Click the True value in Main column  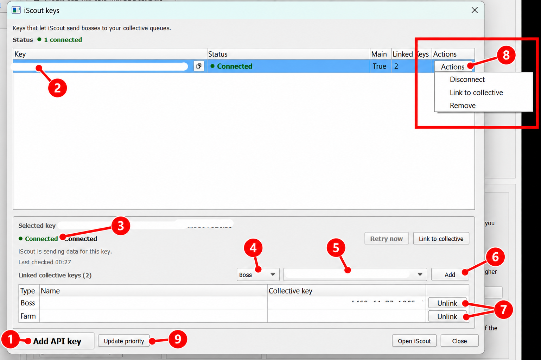pos(380,66)
